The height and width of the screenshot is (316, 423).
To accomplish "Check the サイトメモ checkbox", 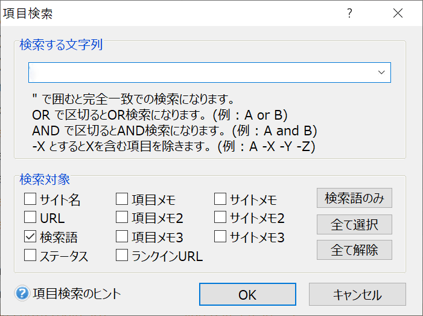I will point(220,199).
